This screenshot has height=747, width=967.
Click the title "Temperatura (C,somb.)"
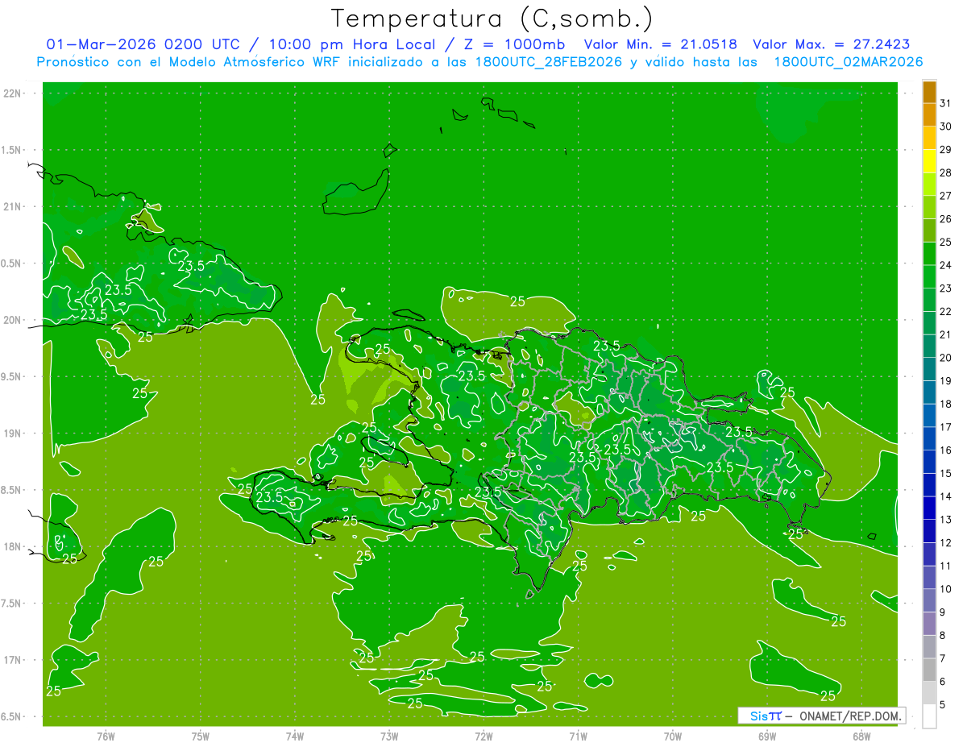(492, 19)
